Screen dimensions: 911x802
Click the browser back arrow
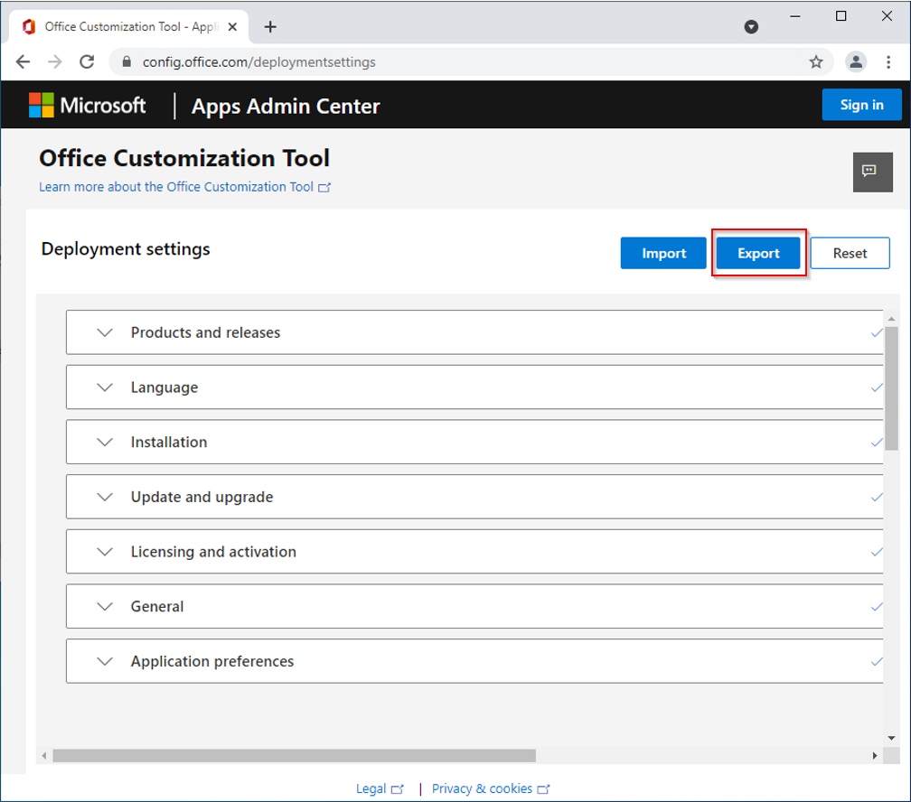[x=23, y=61]
